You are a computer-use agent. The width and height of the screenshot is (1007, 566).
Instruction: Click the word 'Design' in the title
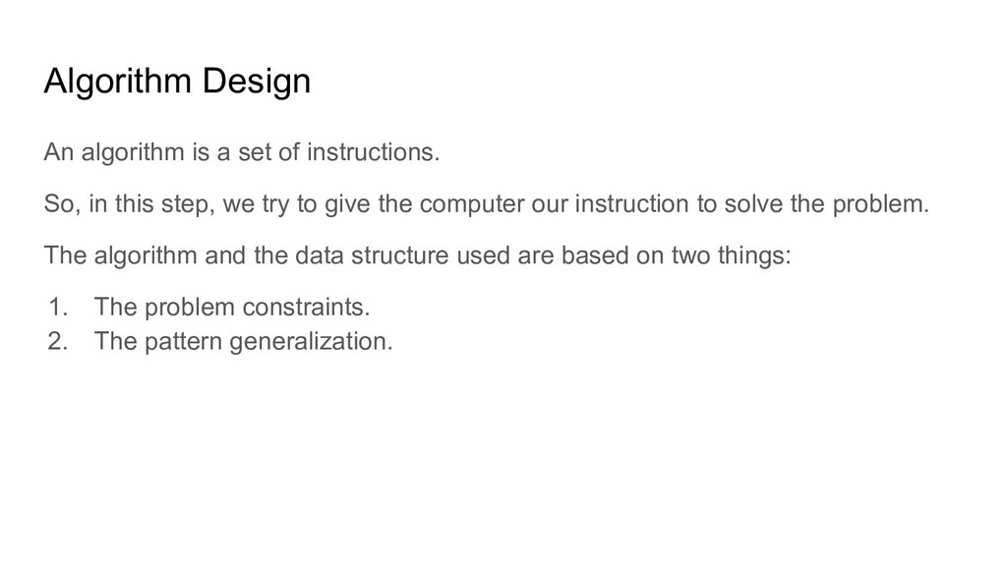pyautogui.click(x=257, y=82)
